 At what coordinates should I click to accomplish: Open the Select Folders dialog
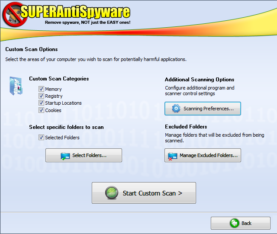tap(84, 155)
